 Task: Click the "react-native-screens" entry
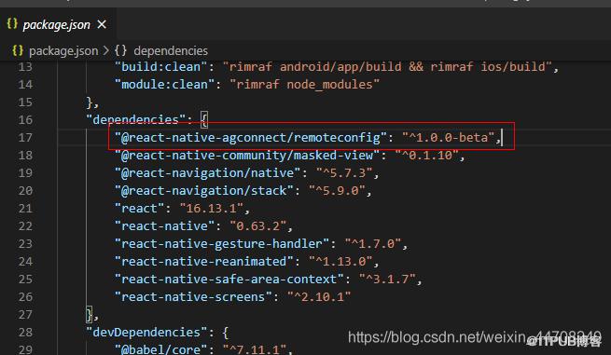[x=193, y=297]
